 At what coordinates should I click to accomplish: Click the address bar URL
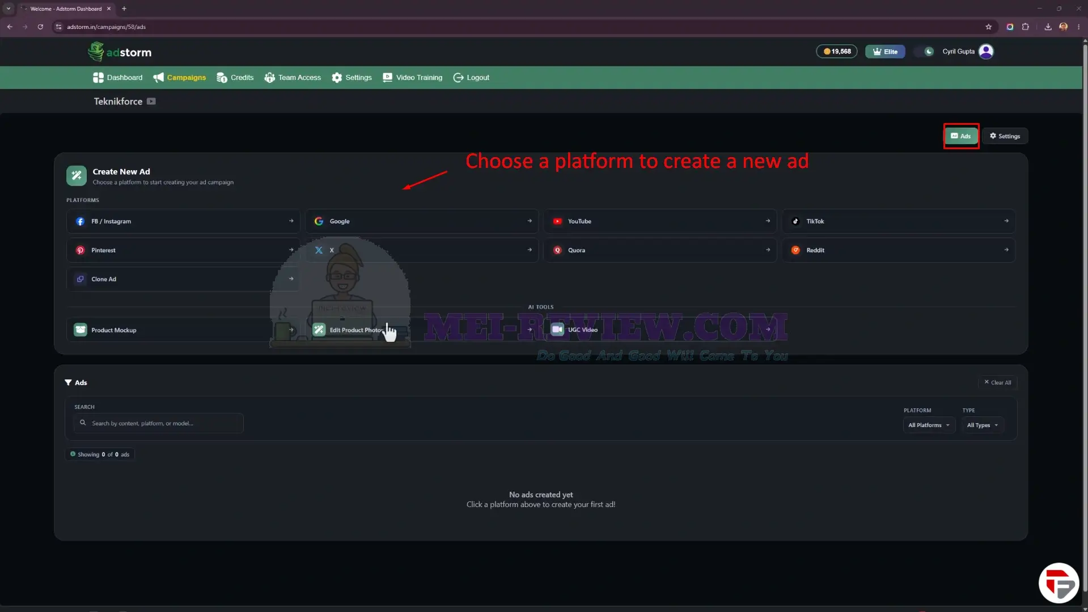pyautogui.click(x=106, y=27)
